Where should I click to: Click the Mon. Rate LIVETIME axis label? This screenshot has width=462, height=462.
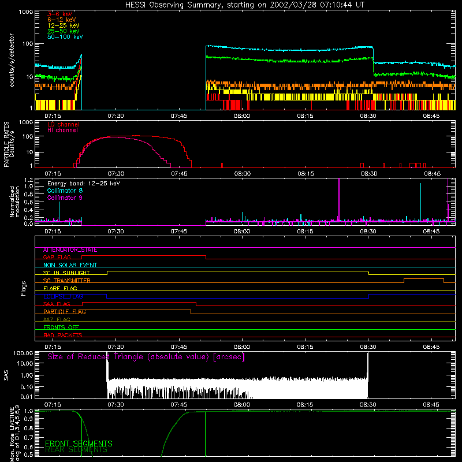pyautogui.click(x=14, y=435)
